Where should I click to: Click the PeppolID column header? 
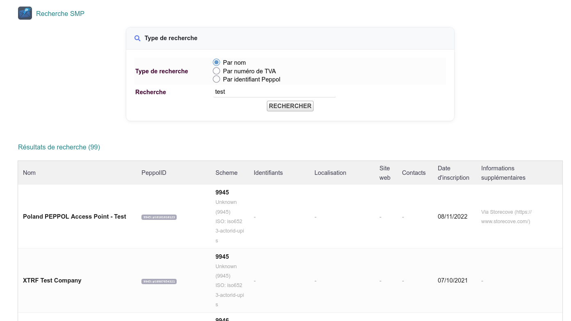154,173
